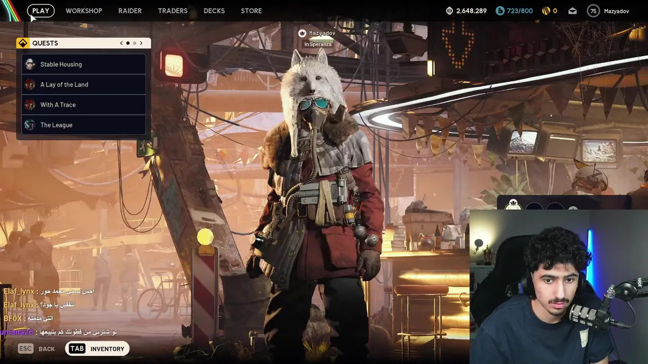Click the first Elaf_lynx chat message
Viewport: 648px width, 364px height.
pyautogui.click(x=49, y=292)
